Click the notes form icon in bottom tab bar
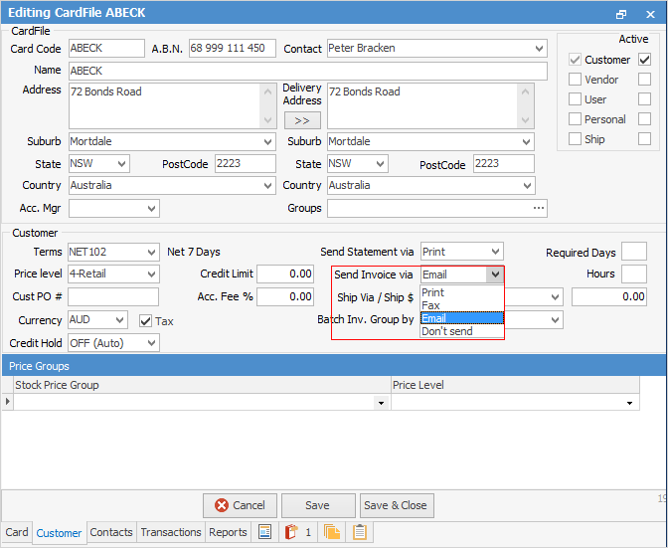 click(264, 532)
